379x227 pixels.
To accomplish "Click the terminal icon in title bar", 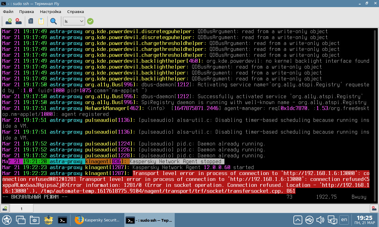I will point(4,4).
